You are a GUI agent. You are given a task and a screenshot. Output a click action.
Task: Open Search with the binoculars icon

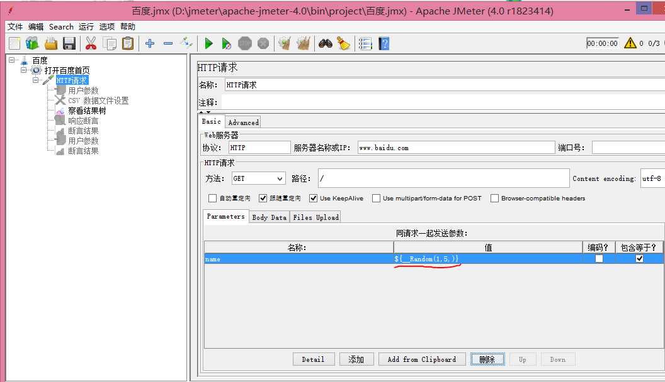(x=326, y=43)
